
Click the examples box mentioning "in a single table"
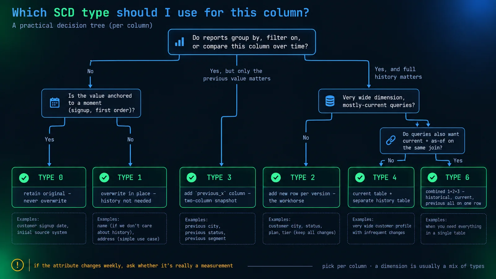pyautogui.click(x=454, y=229)
